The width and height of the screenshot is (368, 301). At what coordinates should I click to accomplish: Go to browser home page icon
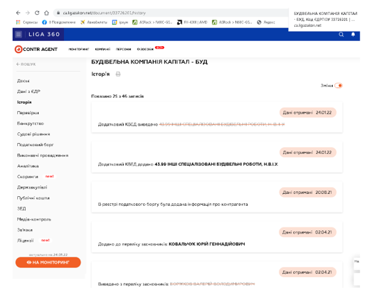(47, 12)
